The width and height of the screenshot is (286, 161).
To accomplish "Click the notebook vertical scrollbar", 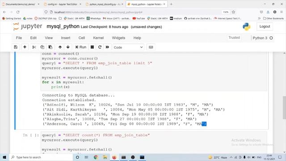I will tap(284, 108).
